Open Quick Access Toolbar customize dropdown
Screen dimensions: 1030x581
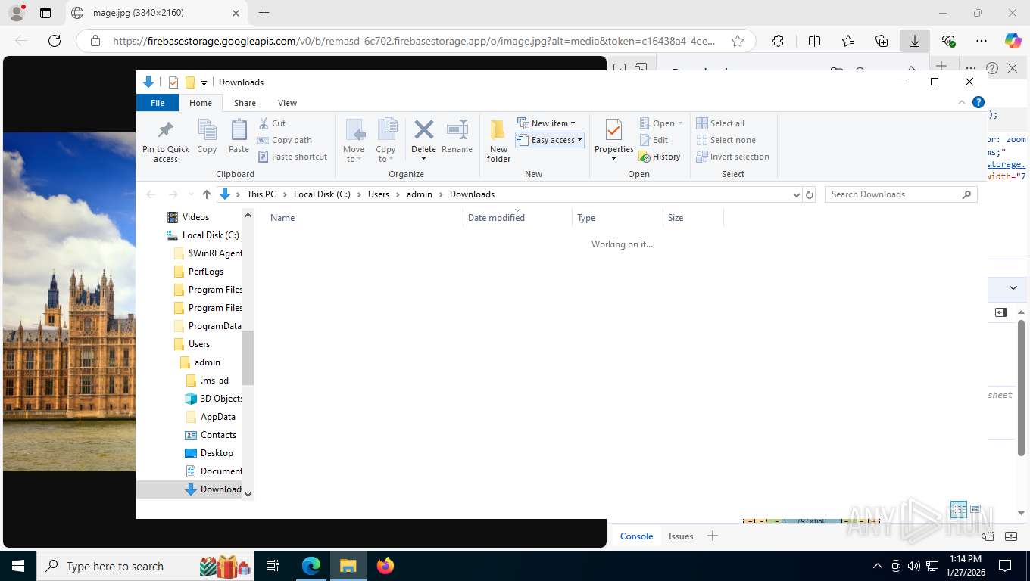[x=204, y=82]
